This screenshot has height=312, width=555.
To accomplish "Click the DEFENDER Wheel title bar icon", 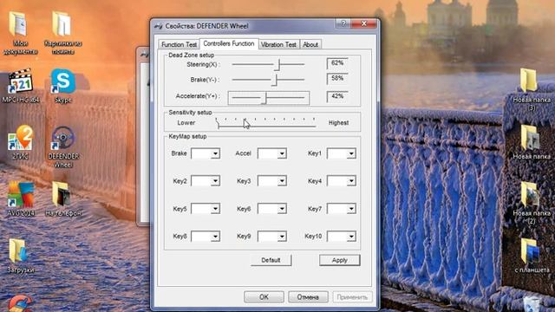I will click(158, 26).
